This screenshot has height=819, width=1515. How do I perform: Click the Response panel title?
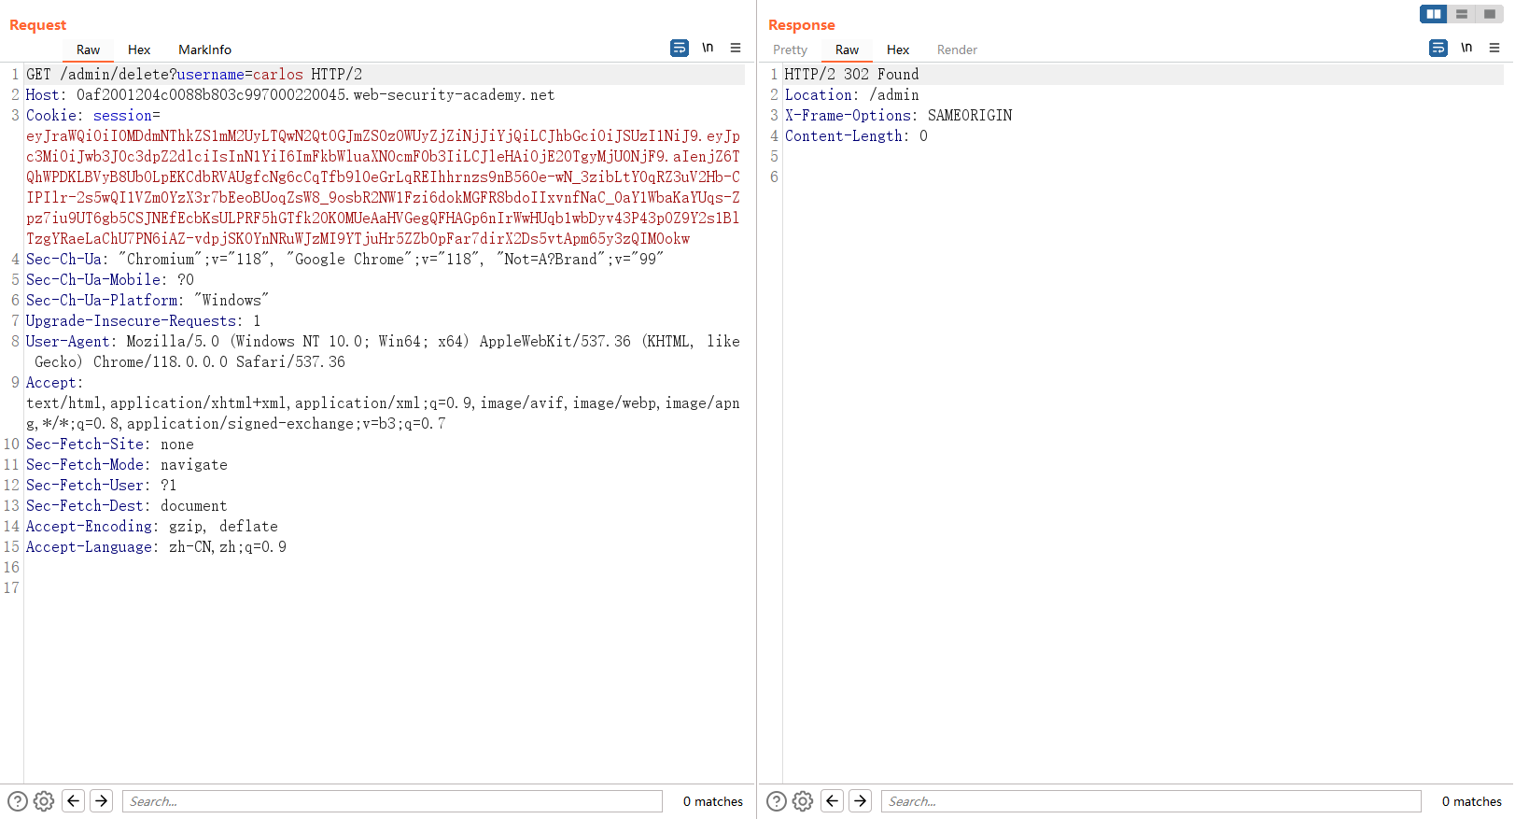click(x=802, y=24)
